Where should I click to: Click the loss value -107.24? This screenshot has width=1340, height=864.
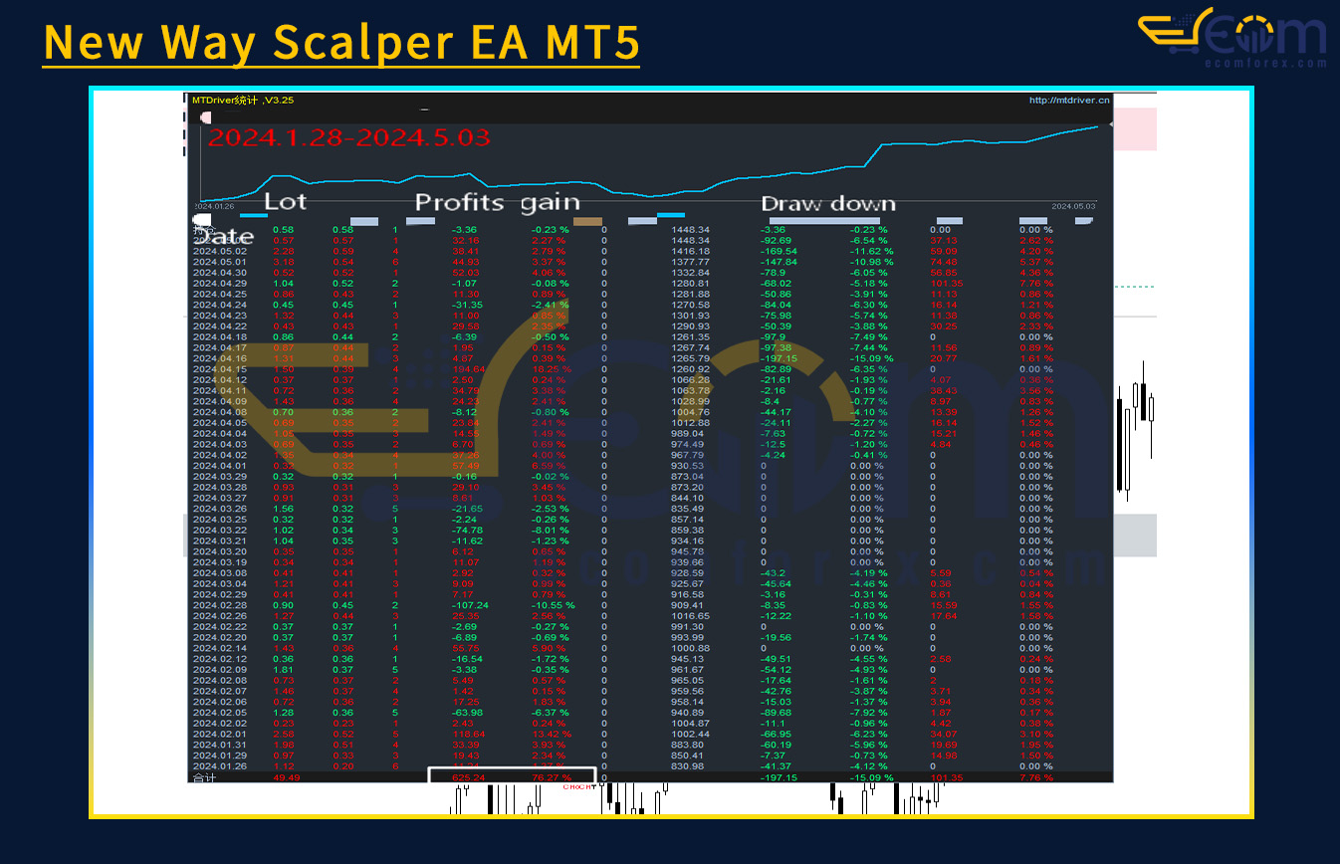468,605
